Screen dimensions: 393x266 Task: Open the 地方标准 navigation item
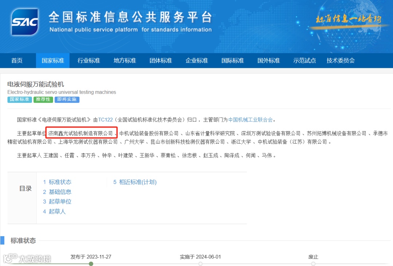click(124, 60)
